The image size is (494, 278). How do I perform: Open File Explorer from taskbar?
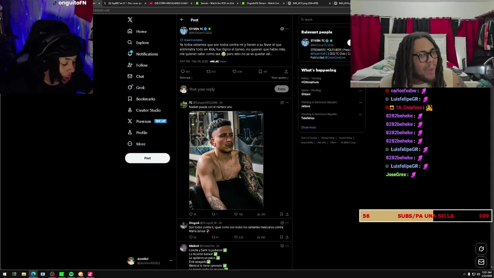click(x=24, y=274)
